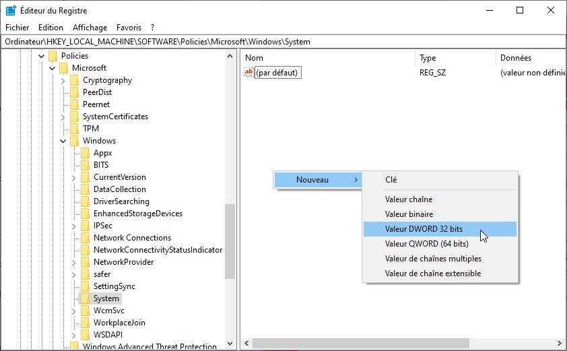Image resolution: width=567 pixels, height=351 pixels.
Task: Click the (par défaut) string value icon
Action: tap(249, 73)
